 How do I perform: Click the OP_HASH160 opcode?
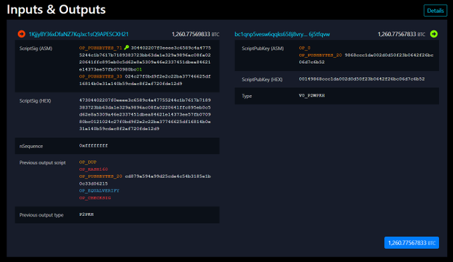click(x=93, y=169)
